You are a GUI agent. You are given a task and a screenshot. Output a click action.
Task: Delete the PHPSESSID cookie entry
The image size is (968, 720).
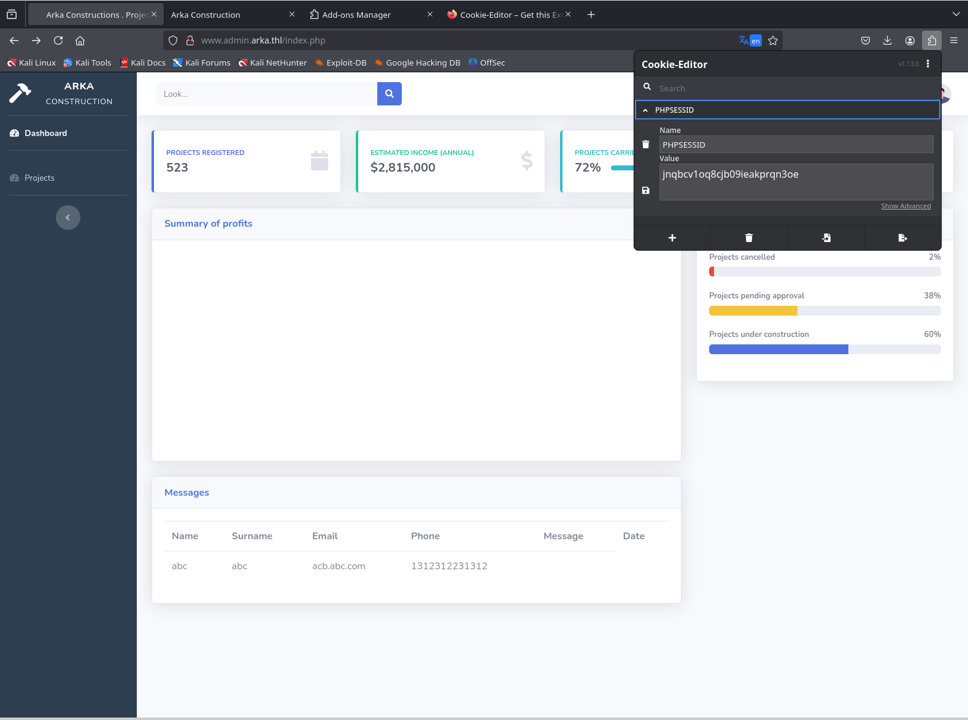645,145
